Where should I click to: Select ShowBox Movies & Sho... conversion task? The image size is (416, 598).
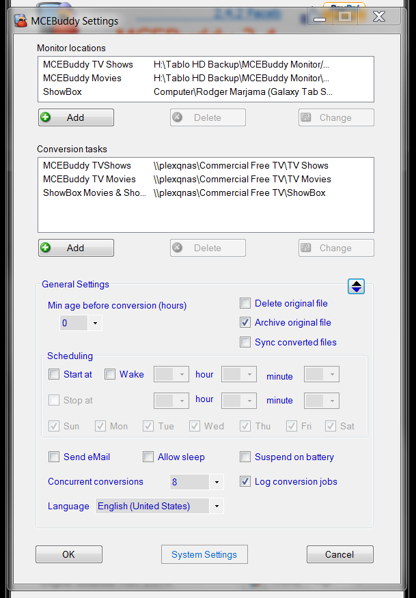click(x=206, y=193)
